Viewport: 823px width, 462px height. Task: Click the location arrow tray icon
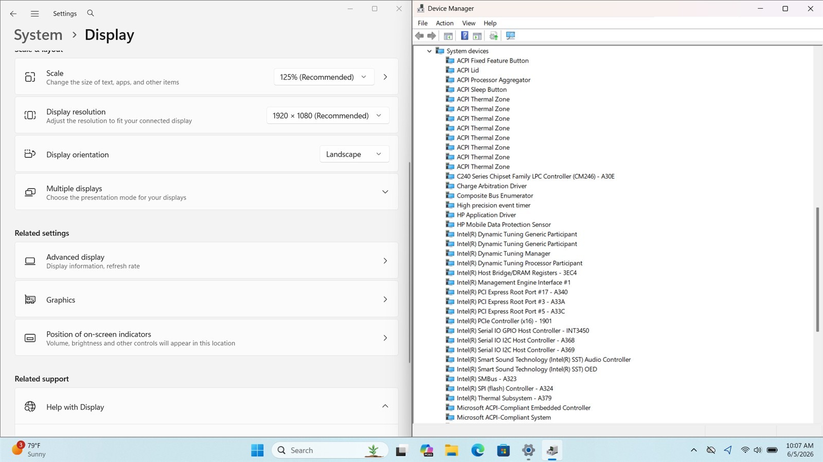(728, 450)
